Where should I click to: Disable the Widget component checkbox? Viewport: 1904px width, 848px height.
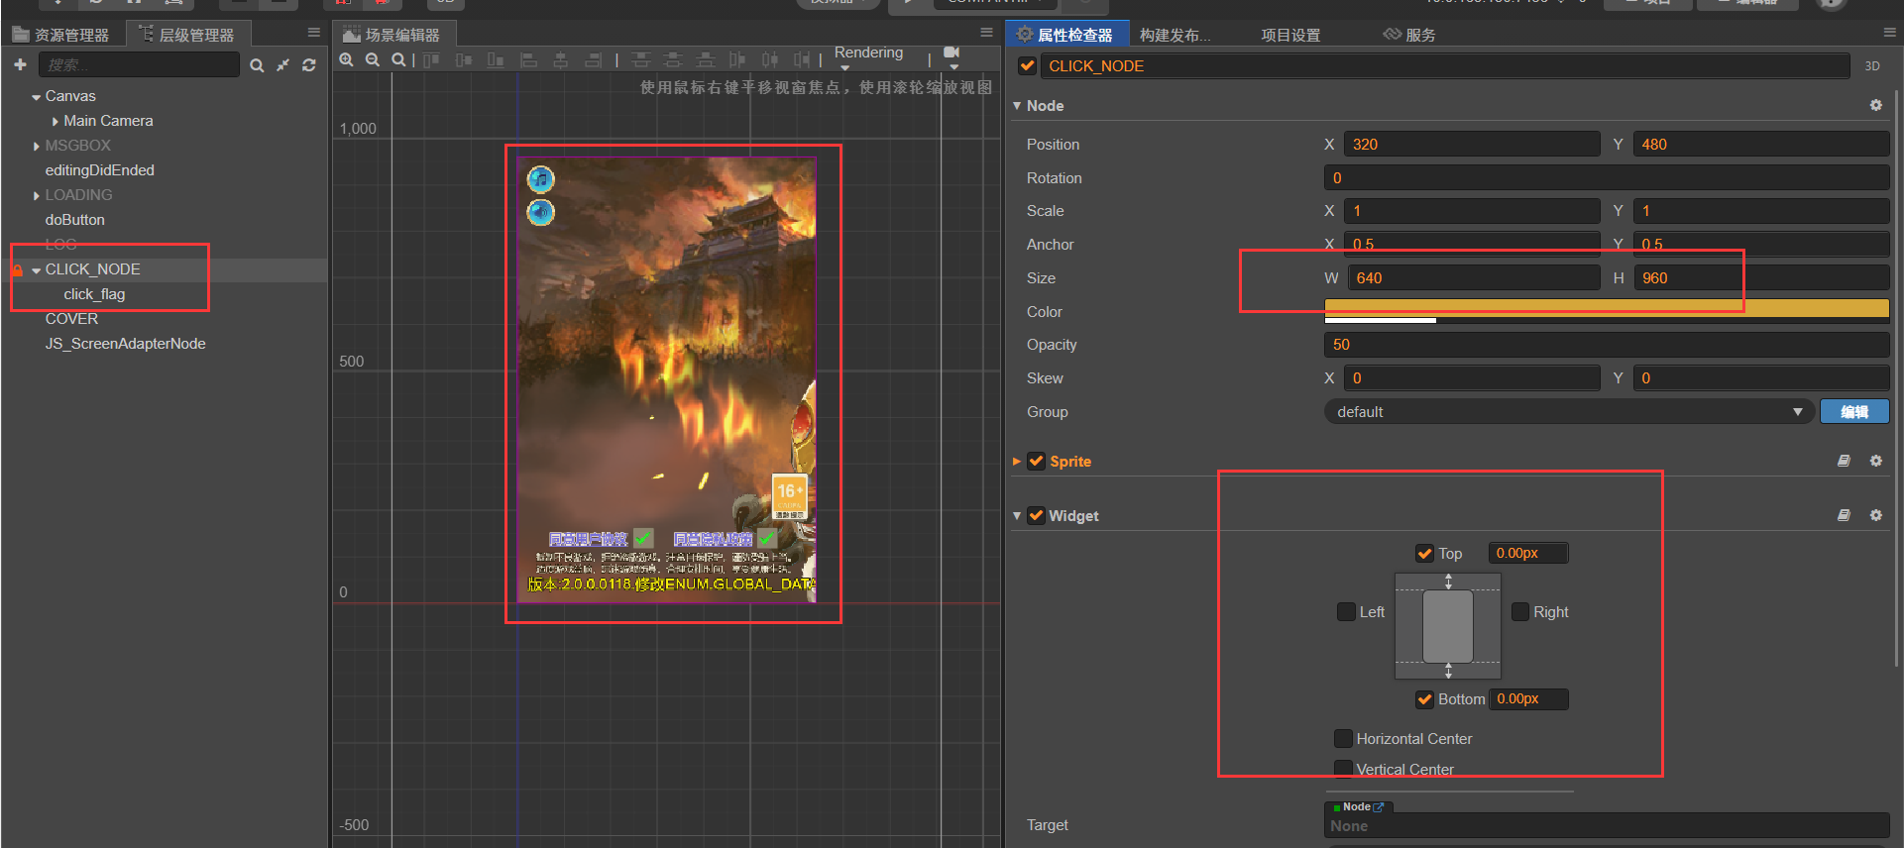click(x=1037, y=515)
